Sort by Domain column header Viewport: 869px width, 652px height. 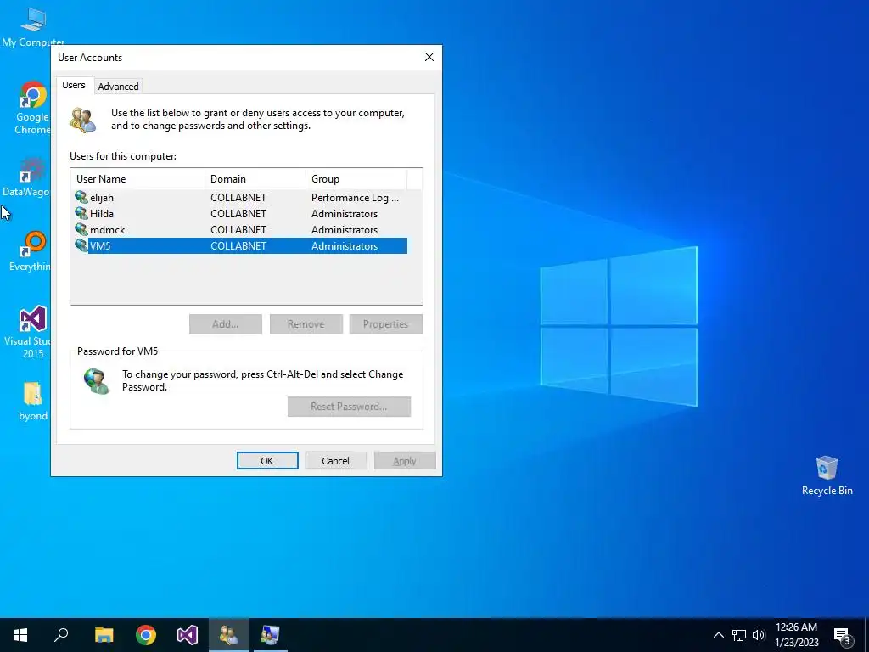(x=255, y=178)
